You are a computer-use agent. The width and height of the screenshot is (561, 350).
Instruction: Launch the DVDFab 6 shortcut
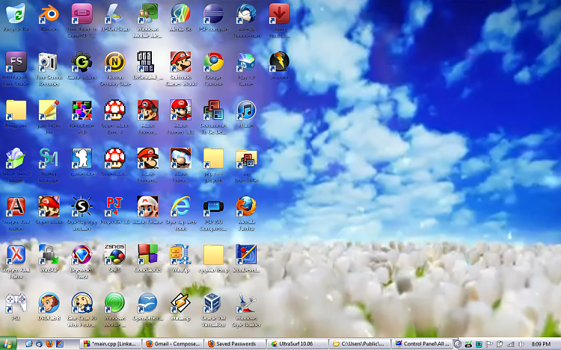coord(49,303)
